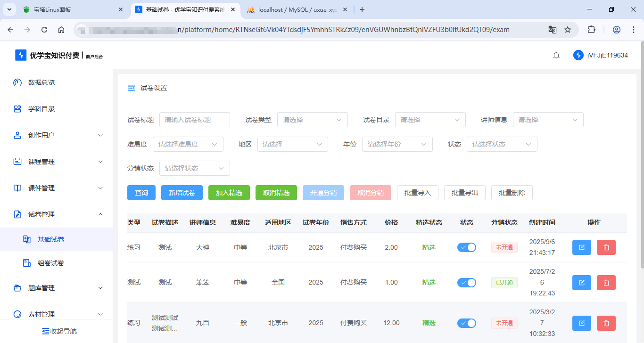The height and width of the screenshot is (343, 644).
Task: Click the notification bell icon
Action: coord(556,55)
